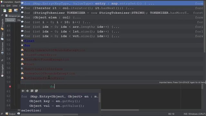Click the 'fo' text in the editor
This screenshot has width=206, height=116.
coord(52,87)
